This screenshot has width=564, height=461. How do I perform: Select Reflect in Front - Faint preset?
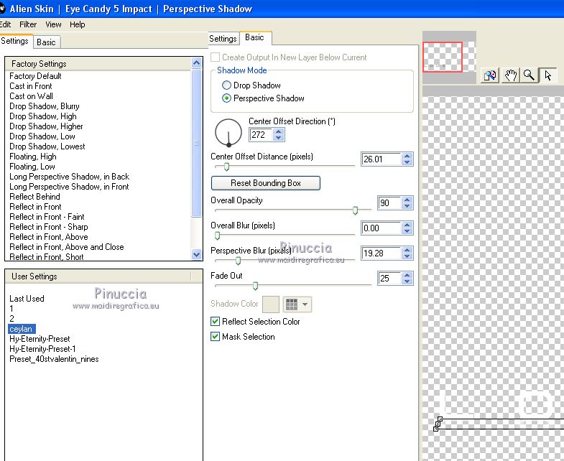pyautogui.click(x=47, y=217)
